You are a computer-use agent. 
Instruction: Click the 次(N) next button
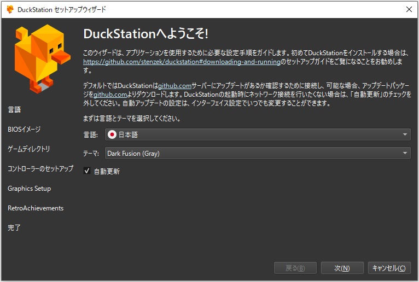pos(342,268)
